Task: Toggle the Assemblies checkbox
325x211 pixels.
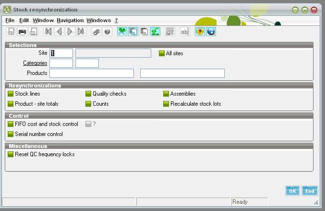Action: [166, 94]
